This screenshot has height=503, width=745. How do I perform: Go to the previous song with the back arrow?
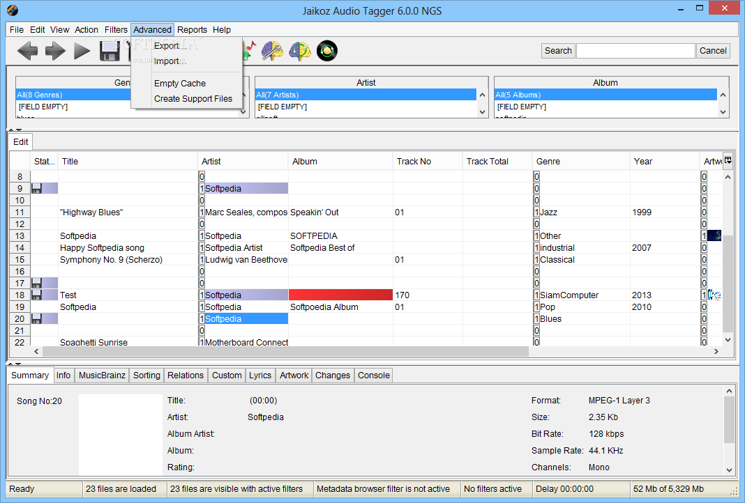(x=27, y=51)
